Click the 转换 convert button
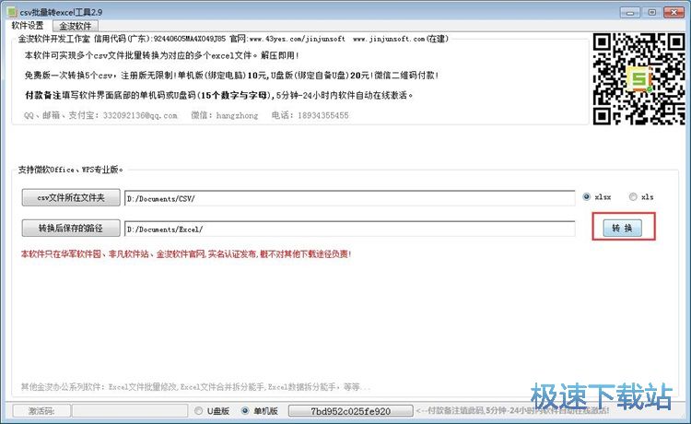Screen dimensions: 691x424 tap(622, 228)
